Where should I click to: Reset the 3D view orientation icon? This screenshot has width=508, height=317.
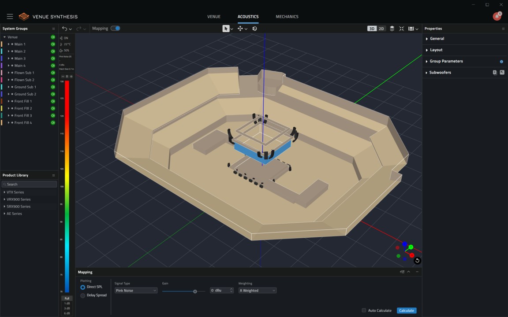click(417, 260)
